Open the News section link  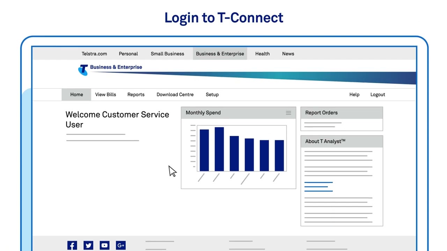pyautogui.click(x=288, y=54)
